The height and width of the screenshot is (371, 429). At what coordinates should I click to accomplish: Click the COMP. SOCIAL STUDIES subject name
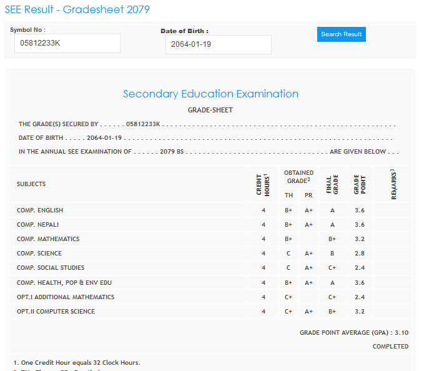[51, 268]
